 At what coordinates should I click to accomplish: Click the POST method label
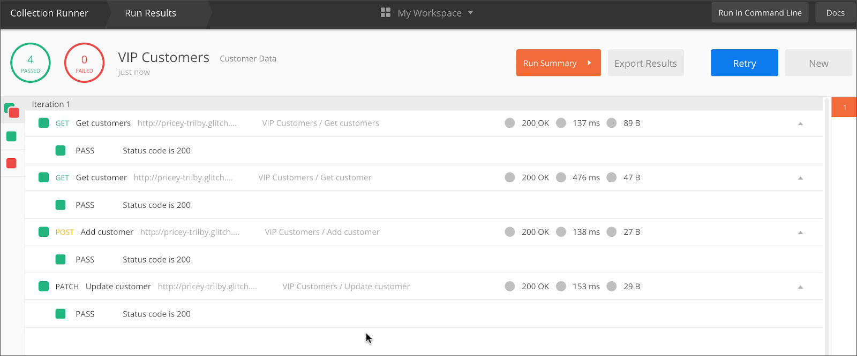[x=65, y=233]
